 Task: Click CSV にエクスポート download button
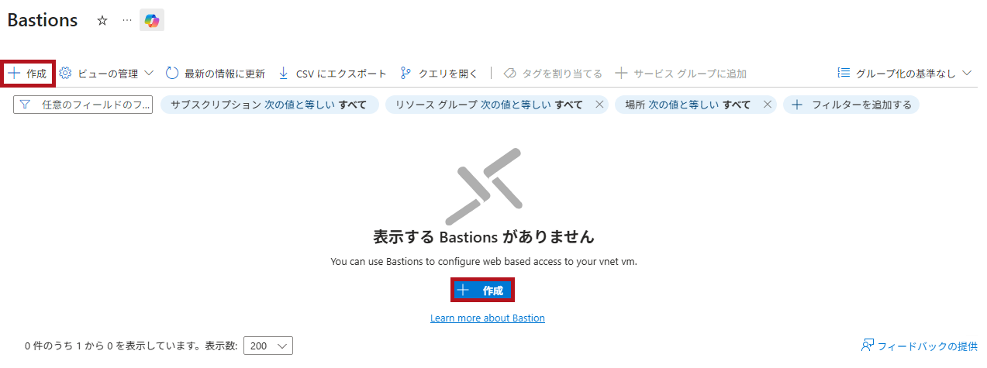[332, 74]
